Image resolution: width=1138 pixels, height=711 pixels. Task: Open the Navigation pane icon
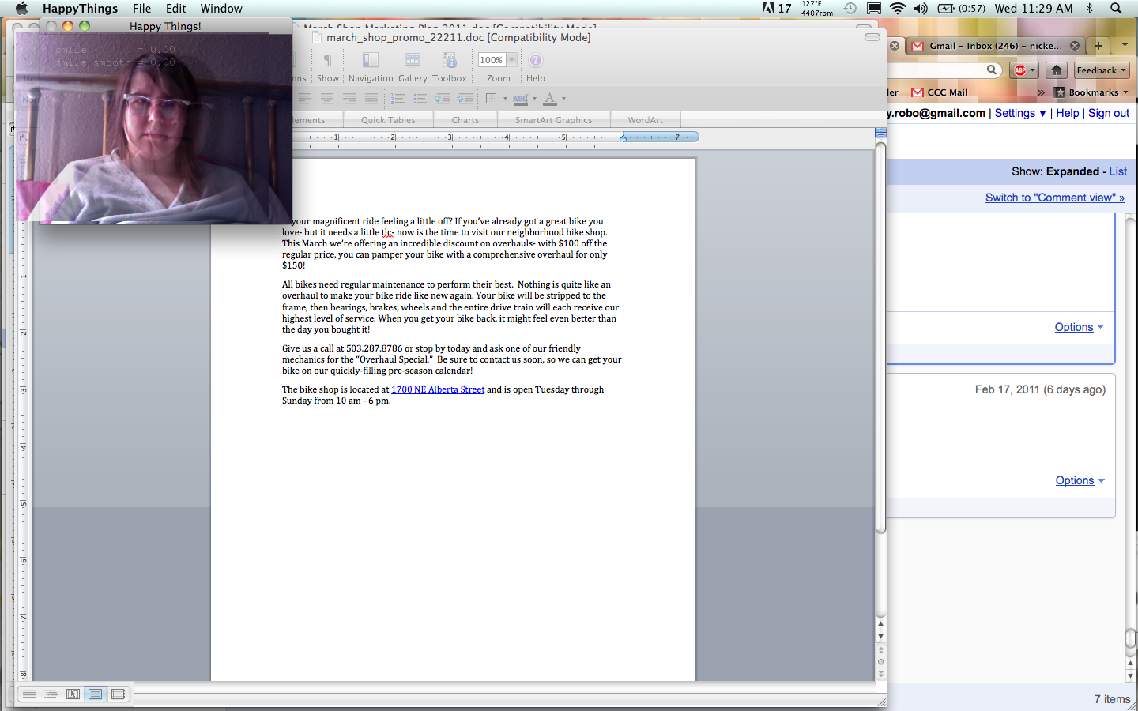click(x=370, y=61)
